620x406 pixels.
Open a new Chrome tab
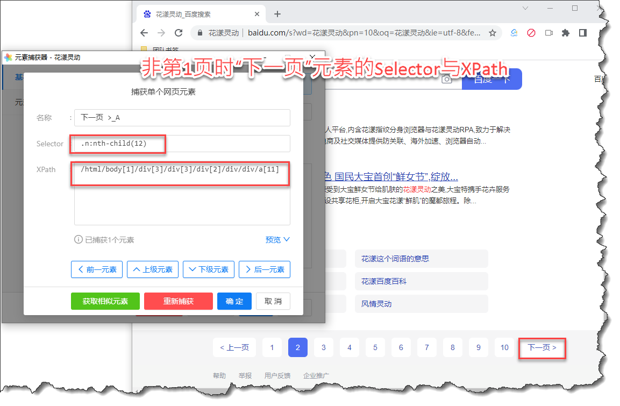click(x=277, y=14)
